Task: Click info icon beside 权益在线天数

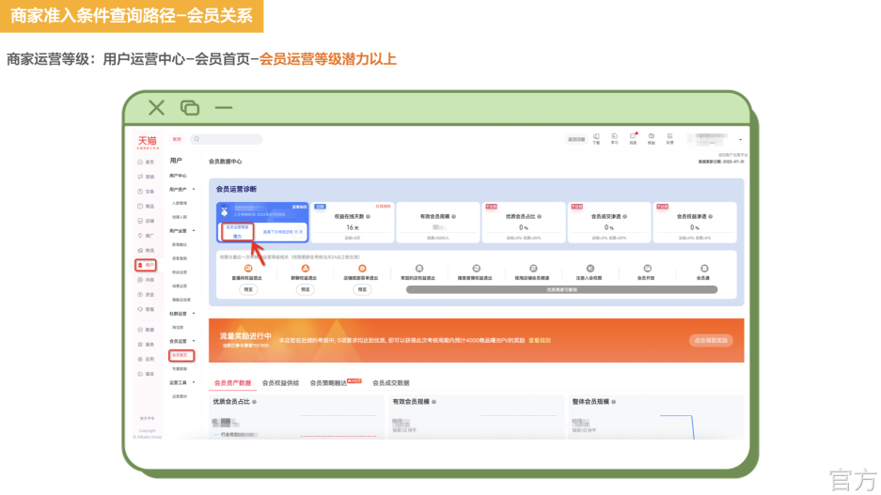Action: [367, 216]
